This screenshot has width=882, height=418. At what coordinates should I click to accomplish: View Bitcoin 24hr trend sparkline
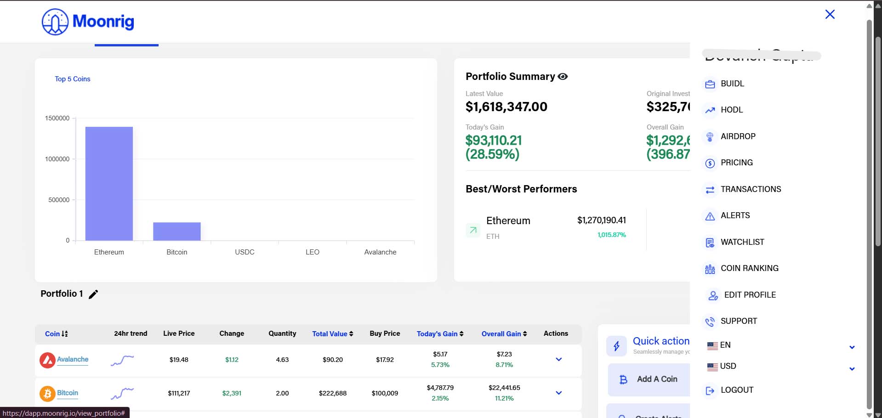122,394
